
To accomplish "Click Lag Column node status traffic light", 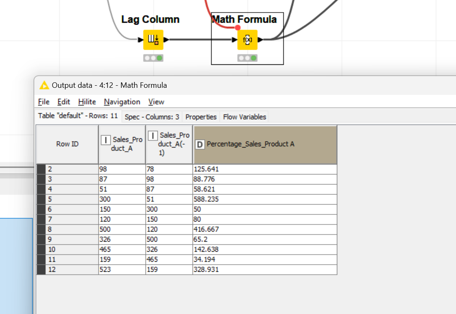I will pos(153,58).
